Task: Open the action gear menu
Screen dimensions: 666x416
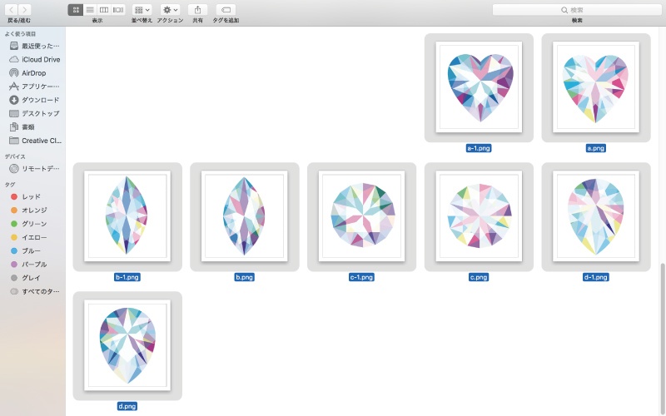Action: [170, 10]
